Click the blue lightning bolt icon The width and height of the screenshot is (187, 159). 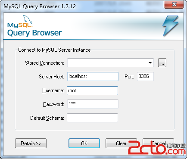[x=171, y=26]
